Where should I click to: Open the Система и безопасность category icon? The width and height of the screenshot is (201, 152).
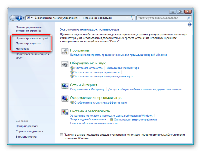click(x=65, y=112)
